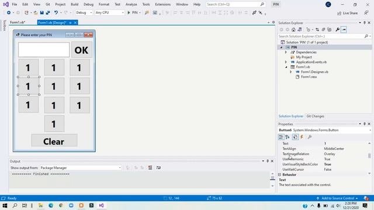The image size is (374, 210).
Task: Click the Save icon in the toolbar
Action: tap(41, 13)
